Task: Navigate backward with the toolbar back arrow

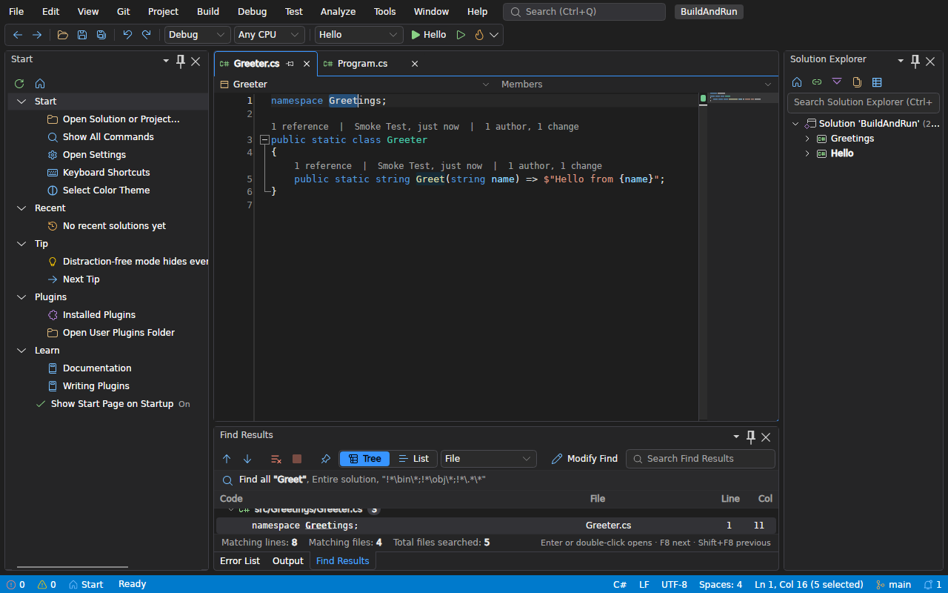Action: (x=18, y=35)
